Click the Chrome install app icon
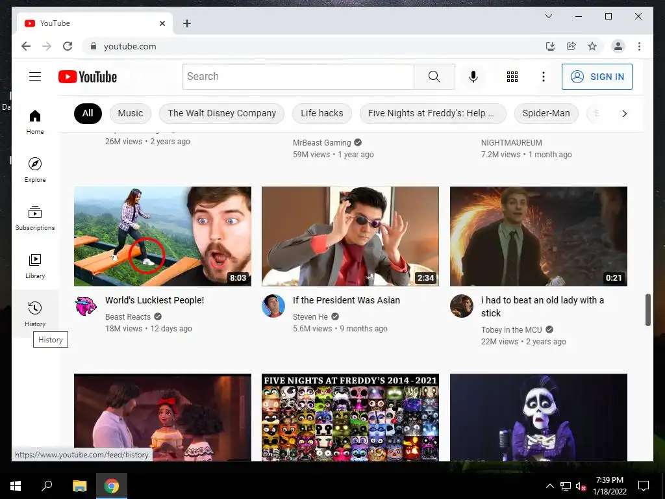The image size is (665, 499). tap(551, 46)
